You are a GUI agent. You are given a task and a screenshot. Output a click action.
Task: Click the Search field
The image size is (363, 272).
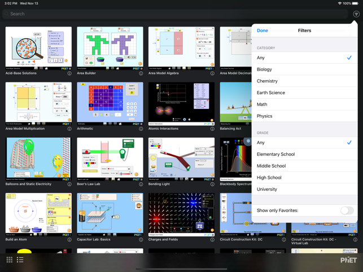(175, 14)
